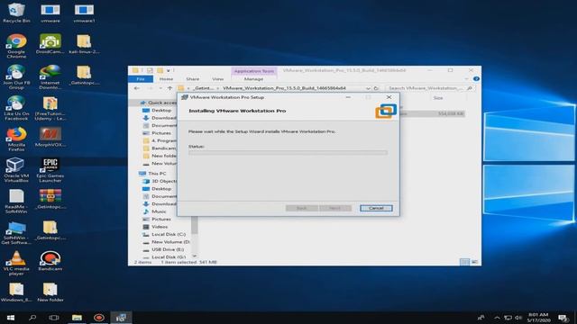Select This PC in navigation pane

[x=157, y=174]
